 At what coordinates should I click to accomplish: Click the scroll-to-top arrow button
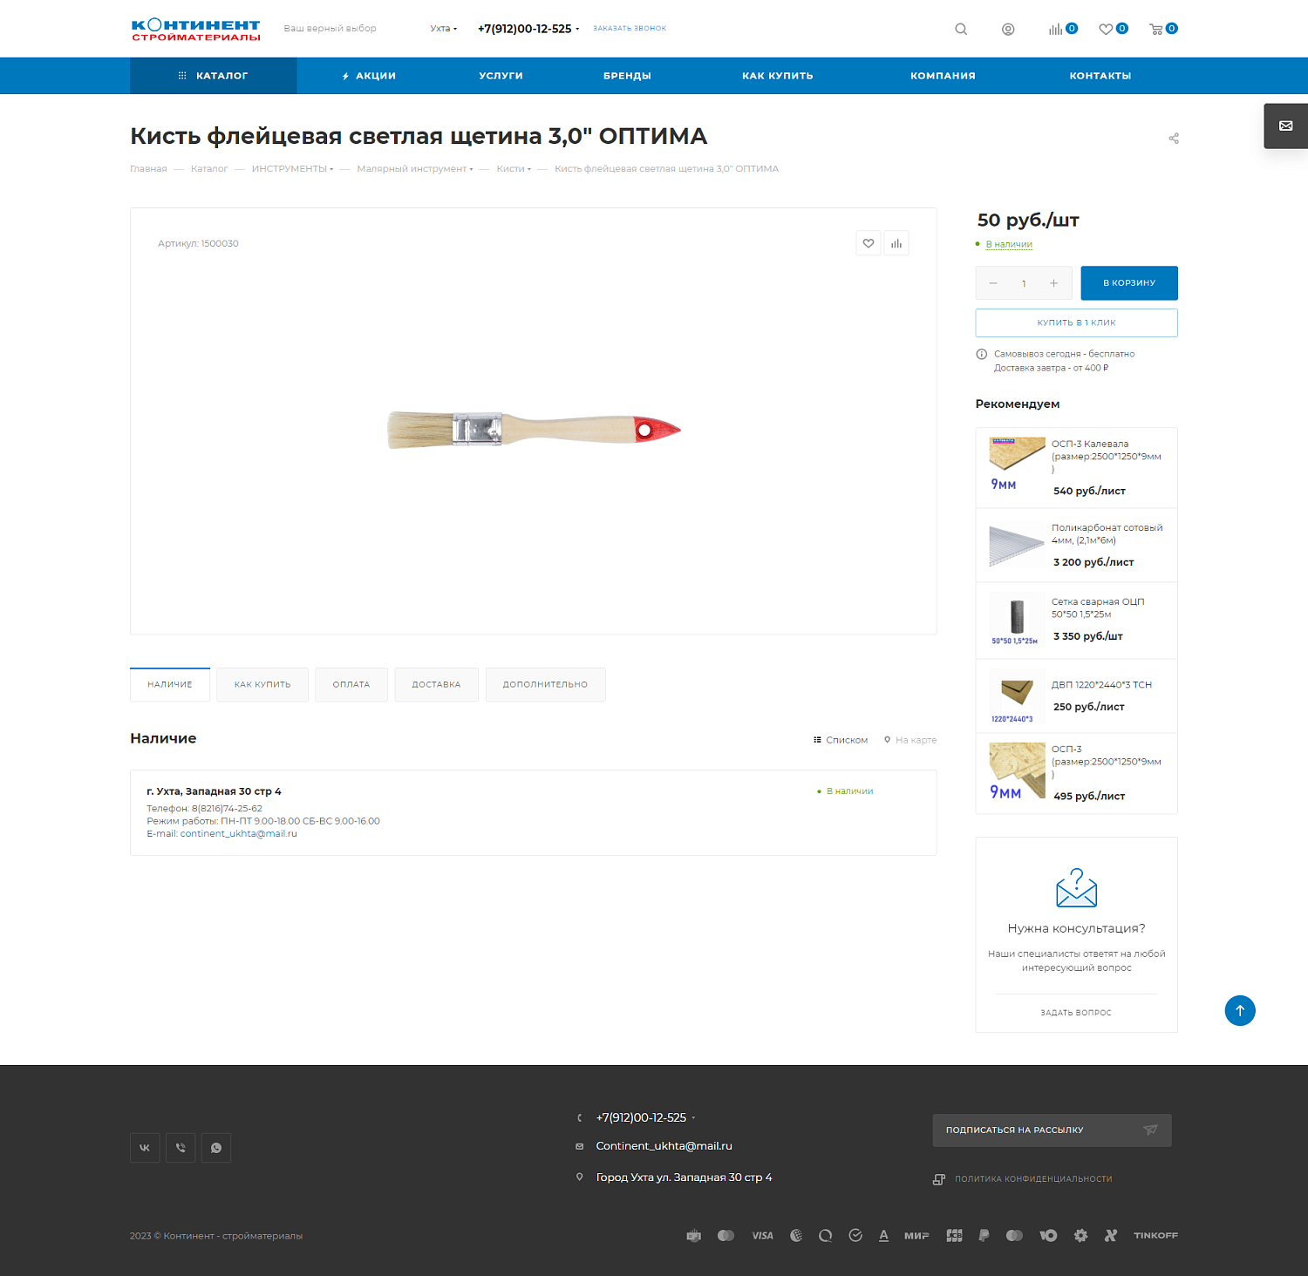[x=1240, y=1011]
